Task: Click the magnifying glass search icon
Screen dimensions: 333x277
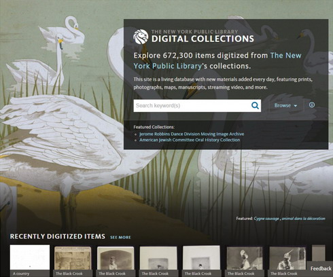Action: (255, 105)
